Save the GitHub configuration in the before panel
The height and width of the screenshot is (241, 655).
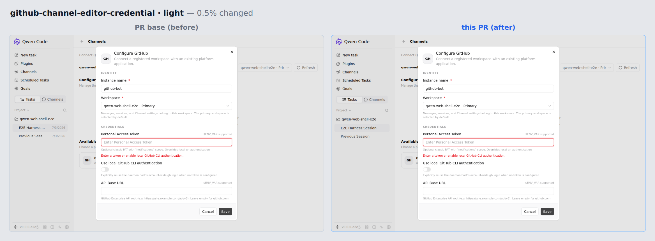[225, 212]
